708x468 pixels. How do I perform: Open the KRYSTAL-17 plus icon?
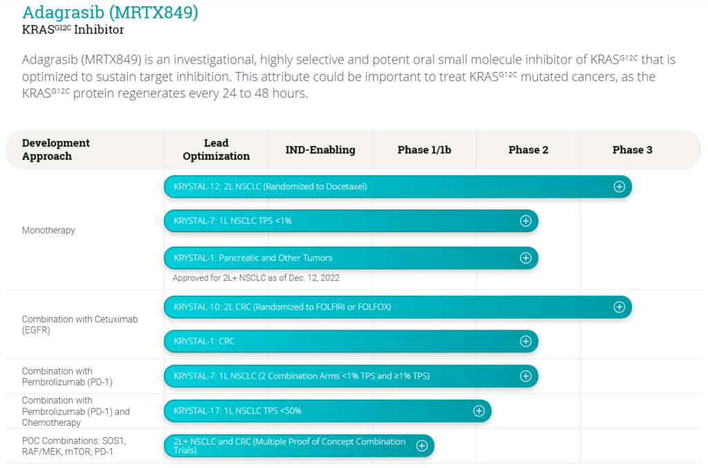478,411
